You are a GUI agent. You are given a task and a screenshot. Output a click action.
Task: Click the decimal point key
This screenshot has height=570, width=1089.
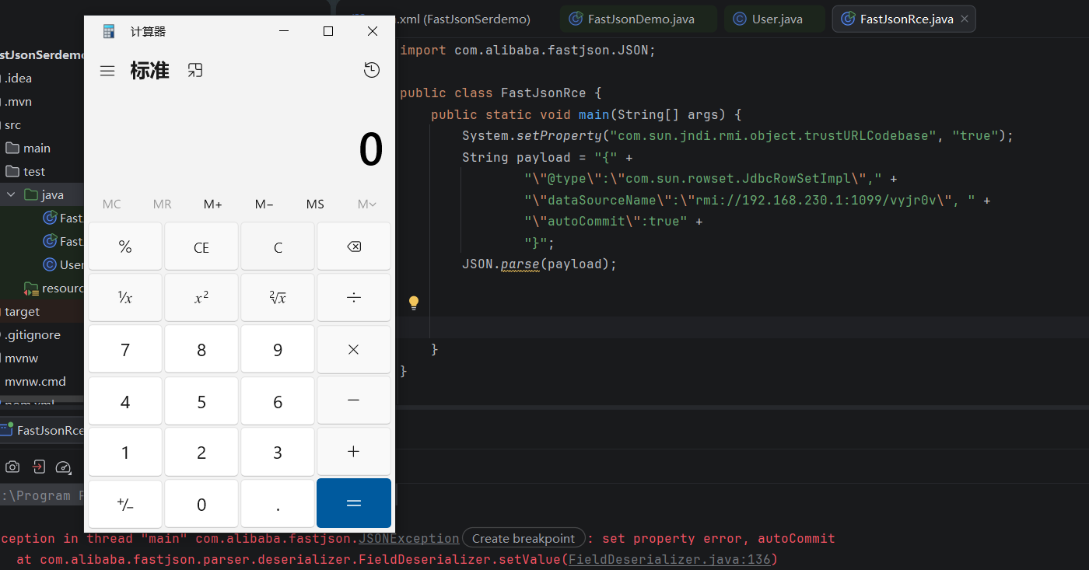278,504
